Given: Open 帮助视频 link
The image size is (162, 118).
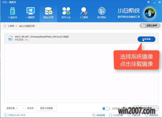Looking at the screenshot, I should (x=152, y=115).
